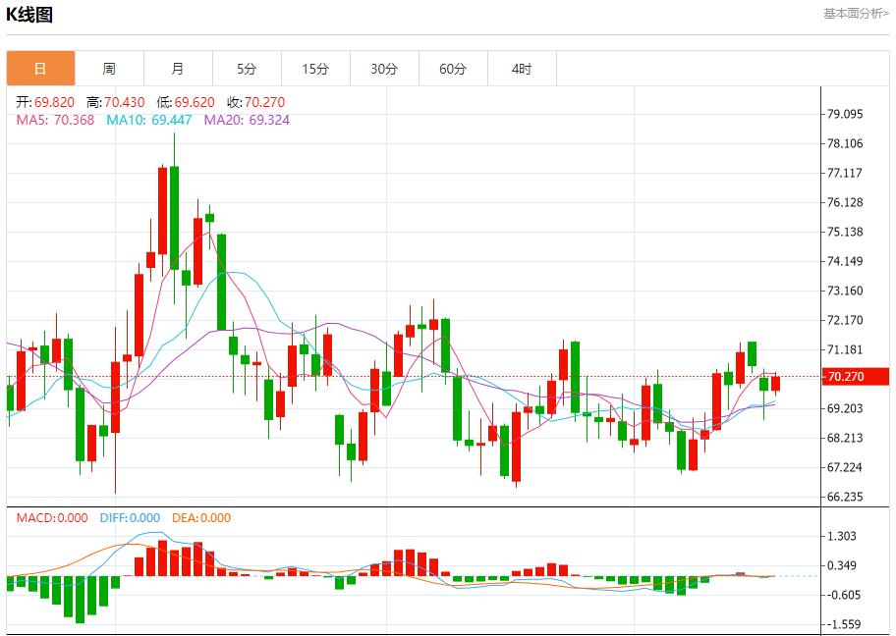Switch to the 5分 interval tab

click(247, 69)
